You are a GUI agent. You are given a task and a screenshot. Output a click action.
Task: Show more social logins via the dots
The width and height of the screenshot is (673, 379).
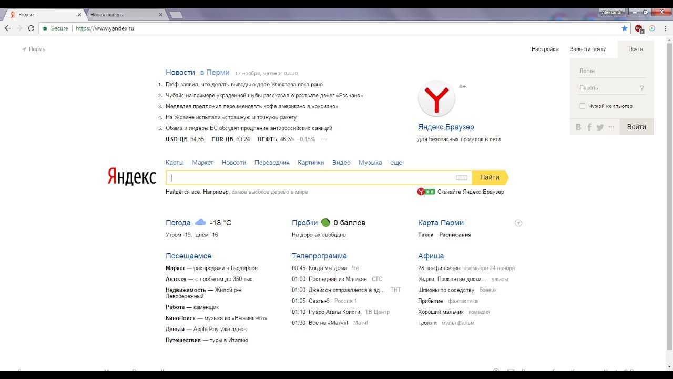point(611,127)
